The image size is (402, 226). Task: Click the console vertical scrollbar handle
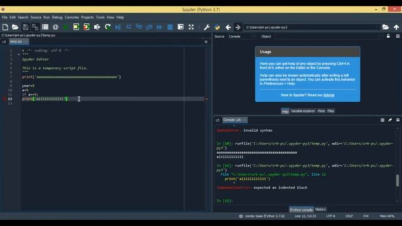[398, 180]
